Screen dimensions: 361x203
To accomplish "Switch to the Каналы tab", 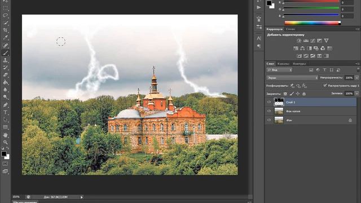I will (x=283, y=64).
